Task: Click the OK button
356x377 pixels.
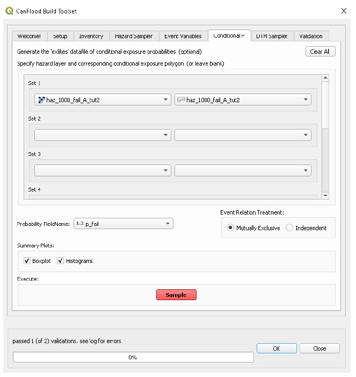Action: pyautogui.click(x=277, y=348)
